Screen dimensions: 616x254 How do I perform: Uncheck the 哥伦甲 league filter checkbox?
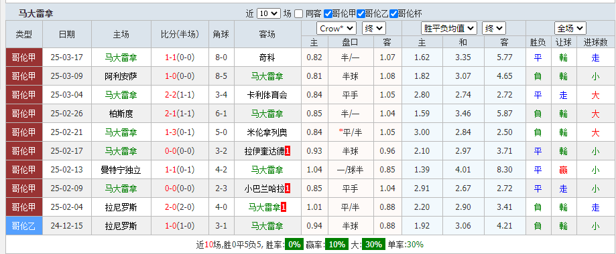328,14
